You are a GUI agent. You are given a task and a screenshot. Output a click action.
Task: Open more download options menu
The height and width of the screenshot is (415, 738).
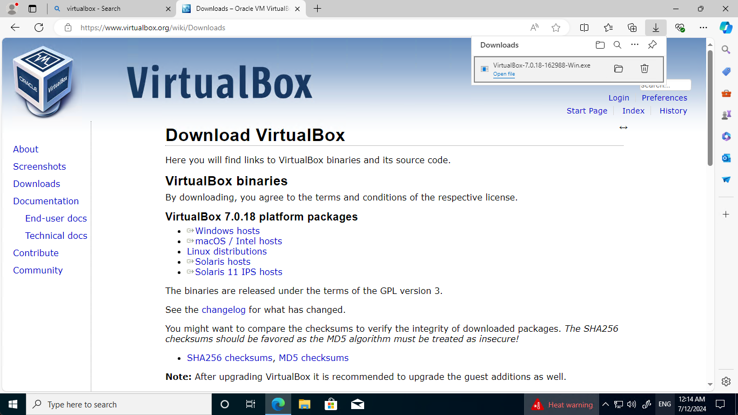click(635, 45)
